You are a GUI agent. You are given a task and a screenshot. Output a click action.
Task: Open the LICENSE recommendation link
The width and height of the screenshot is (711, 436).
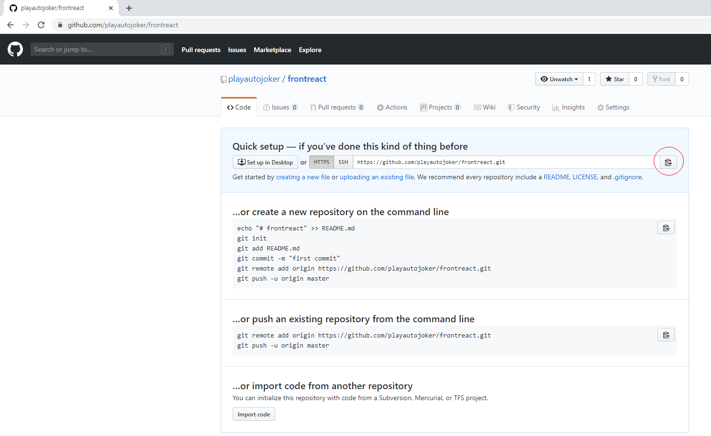pos(585,177)
